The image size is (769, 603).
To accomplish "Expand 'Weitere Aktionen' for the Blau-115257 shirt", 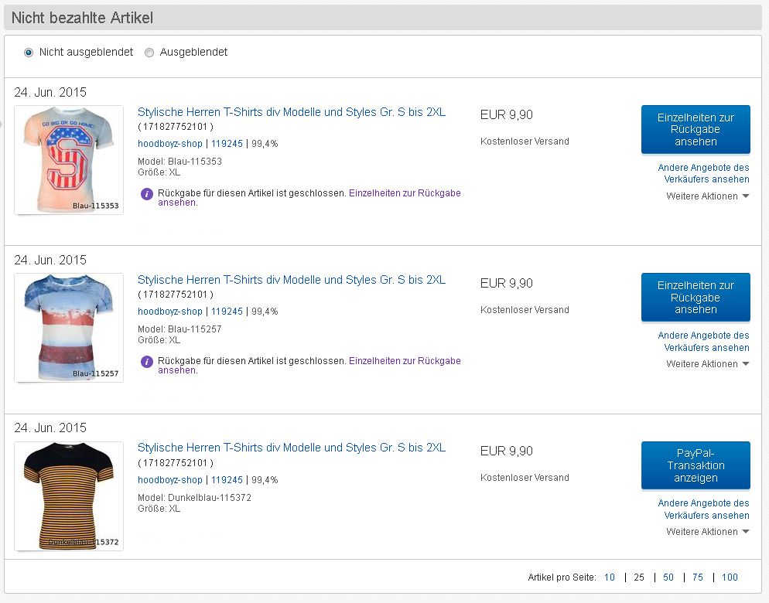I will point(707,364).
